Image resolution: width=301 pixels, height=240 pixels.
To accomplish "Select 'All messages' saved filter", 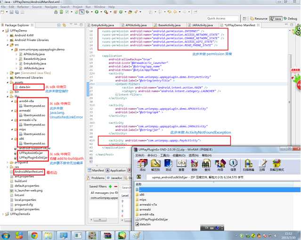I will (104, 192).
